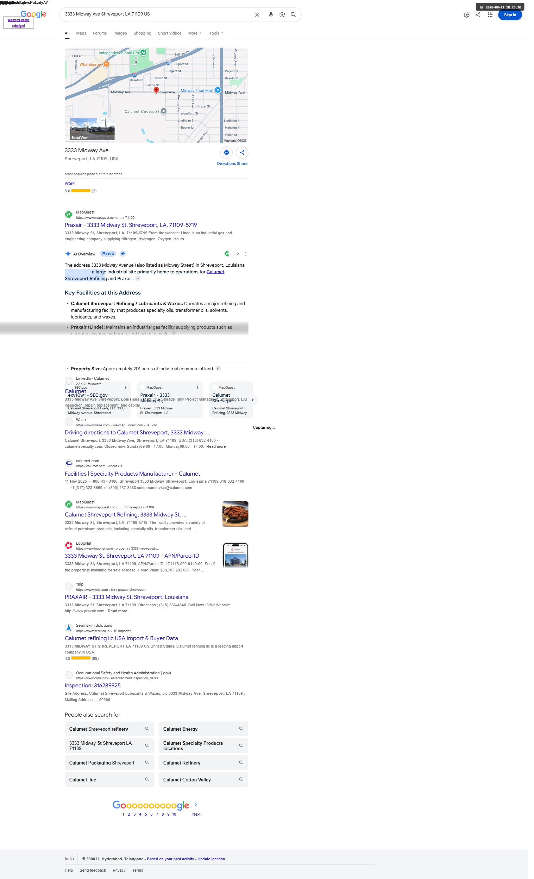Open OSHA Inspection: 316289925 result
This screenshot has height=879, width=534.
(93, 686)
